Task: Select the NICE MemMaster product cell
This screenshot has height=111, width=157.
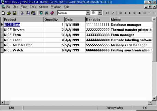Action: pyautogui.click(x=23, y=45)
